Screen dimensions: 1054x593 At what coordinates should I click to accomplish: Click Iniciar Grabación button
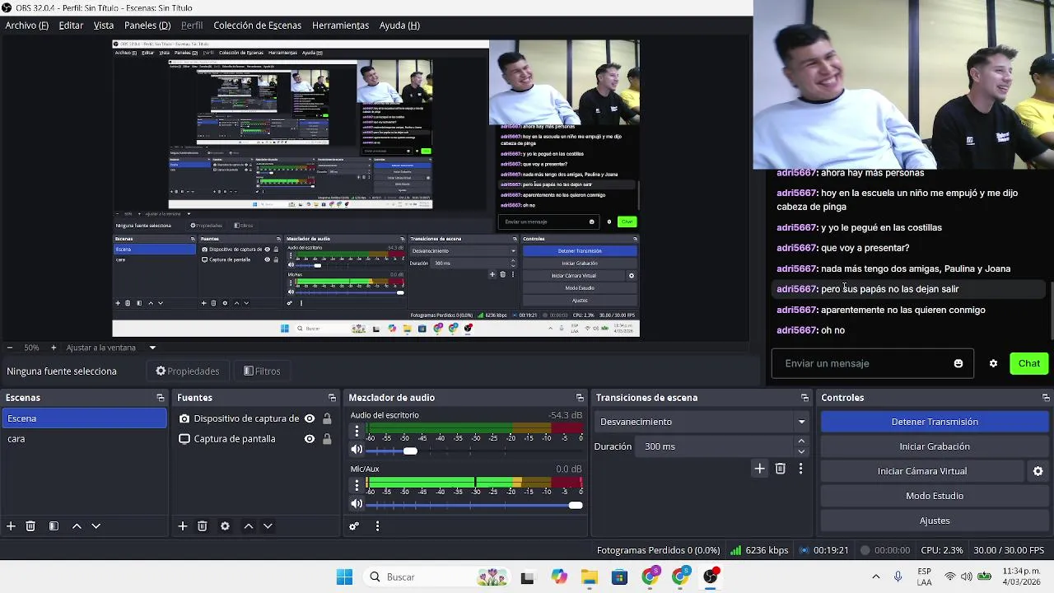pos(935,446)
